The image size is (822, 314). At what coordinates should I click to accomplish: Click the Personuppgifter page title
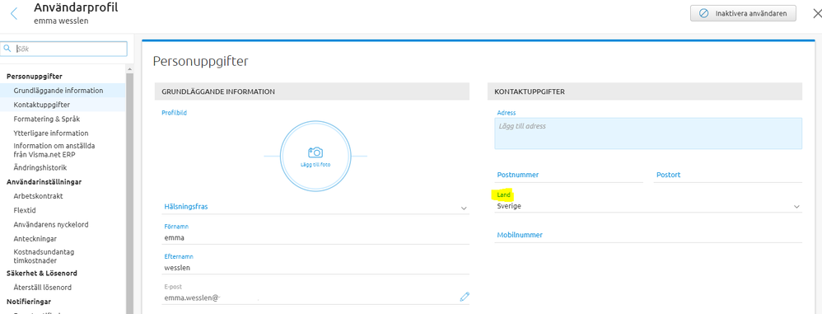coord(200,61)
